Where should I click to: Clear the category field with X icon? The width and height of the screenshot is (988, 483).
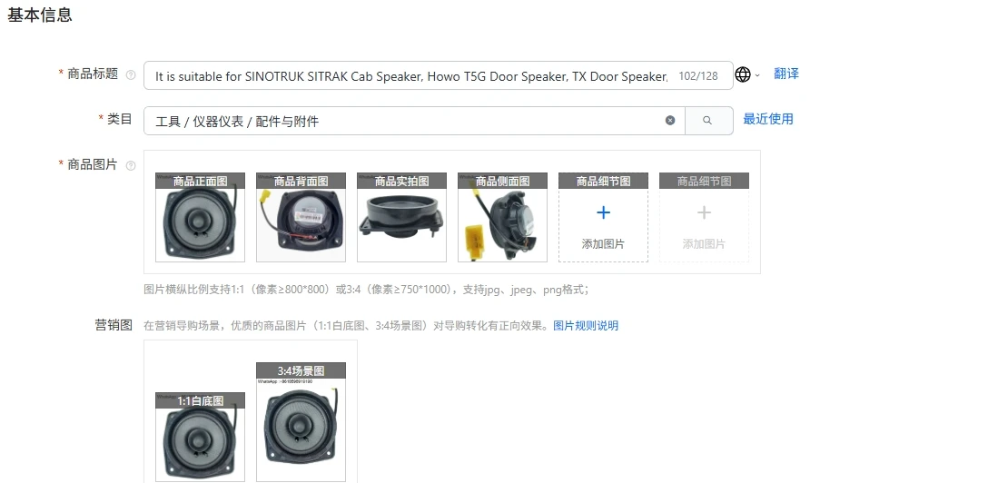pyautogui.click(x=670, y=120)
